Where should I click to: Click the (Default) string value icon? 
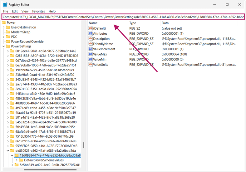(90, 28)
